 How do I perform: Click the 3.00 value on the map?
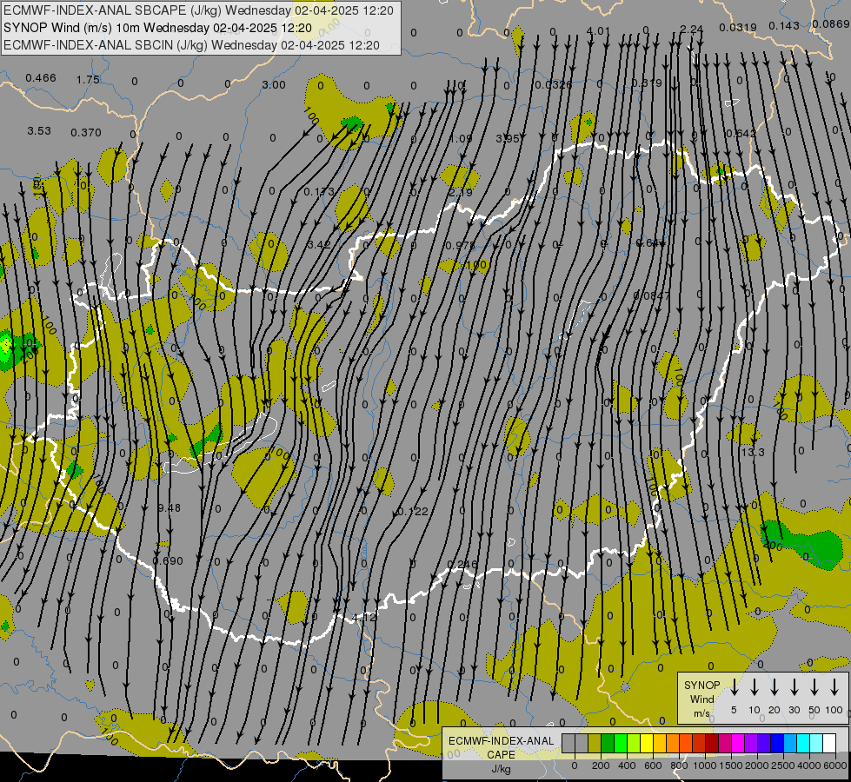point(274,84)
